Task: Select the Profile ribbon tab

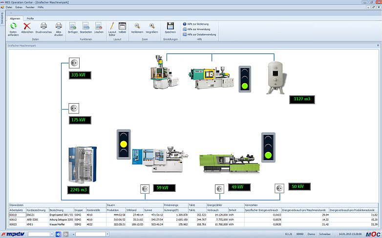Action: coord(30,18)
